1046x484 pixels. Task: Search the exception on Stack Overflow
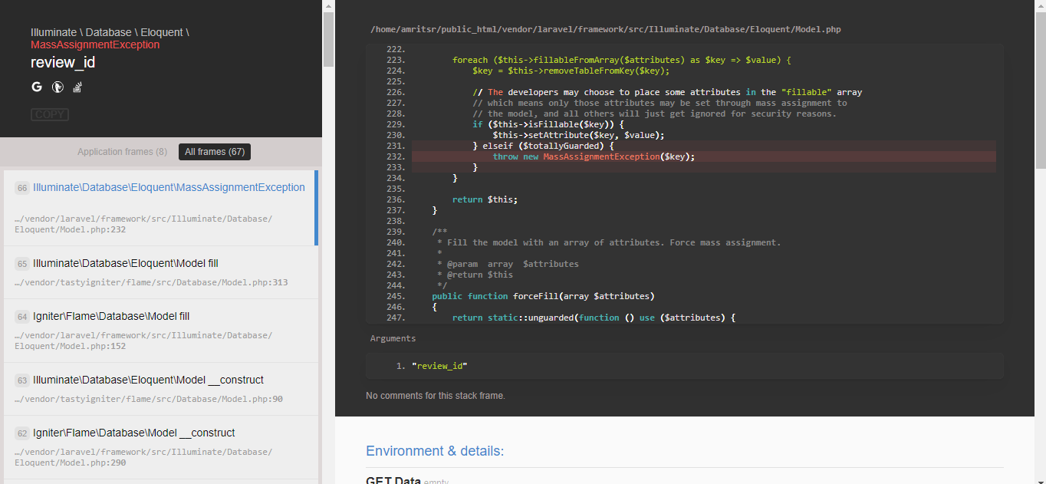(77, 87)
